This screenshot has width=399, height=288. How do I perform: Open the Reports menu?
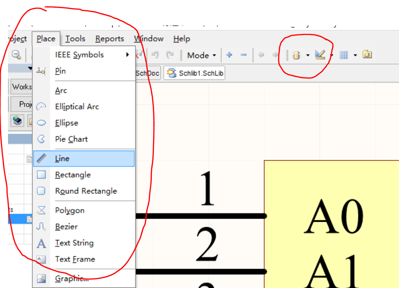tap(109, 38)
